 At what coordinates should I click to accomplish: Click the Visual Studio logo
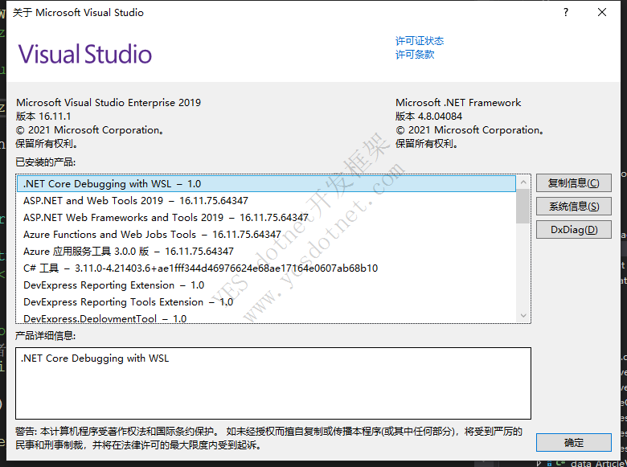[85, 55]
